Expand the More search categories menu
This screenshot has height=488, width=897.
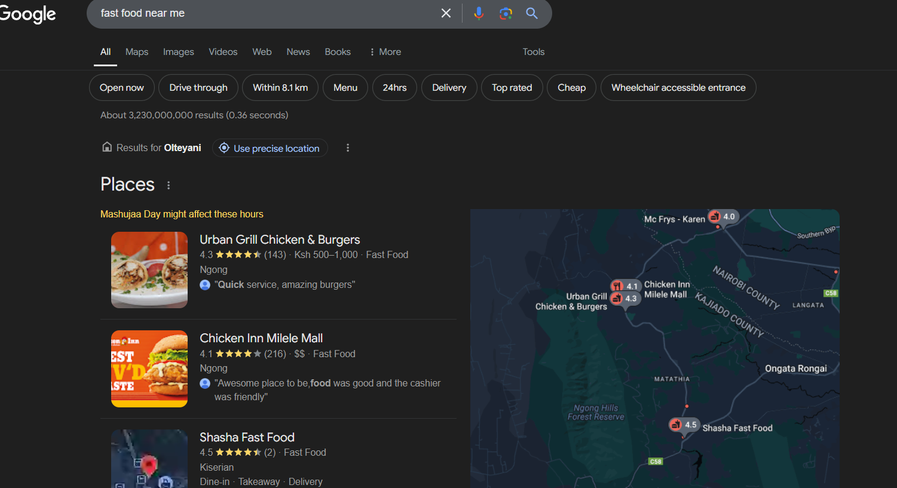click(x=385, y=52)
